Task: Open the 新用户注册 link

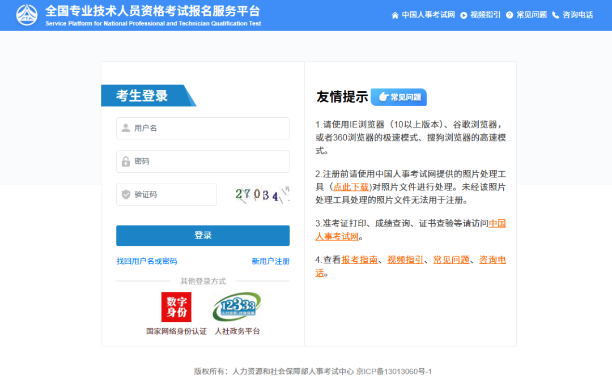Action: pyautogui.click(x=270, y=261)
